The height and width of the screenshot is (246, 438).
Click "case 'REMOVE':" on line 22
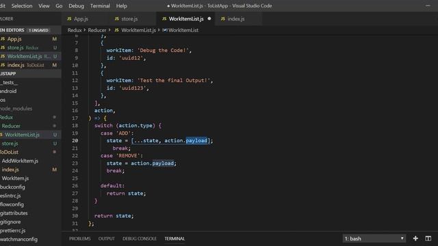pos(122,156)
